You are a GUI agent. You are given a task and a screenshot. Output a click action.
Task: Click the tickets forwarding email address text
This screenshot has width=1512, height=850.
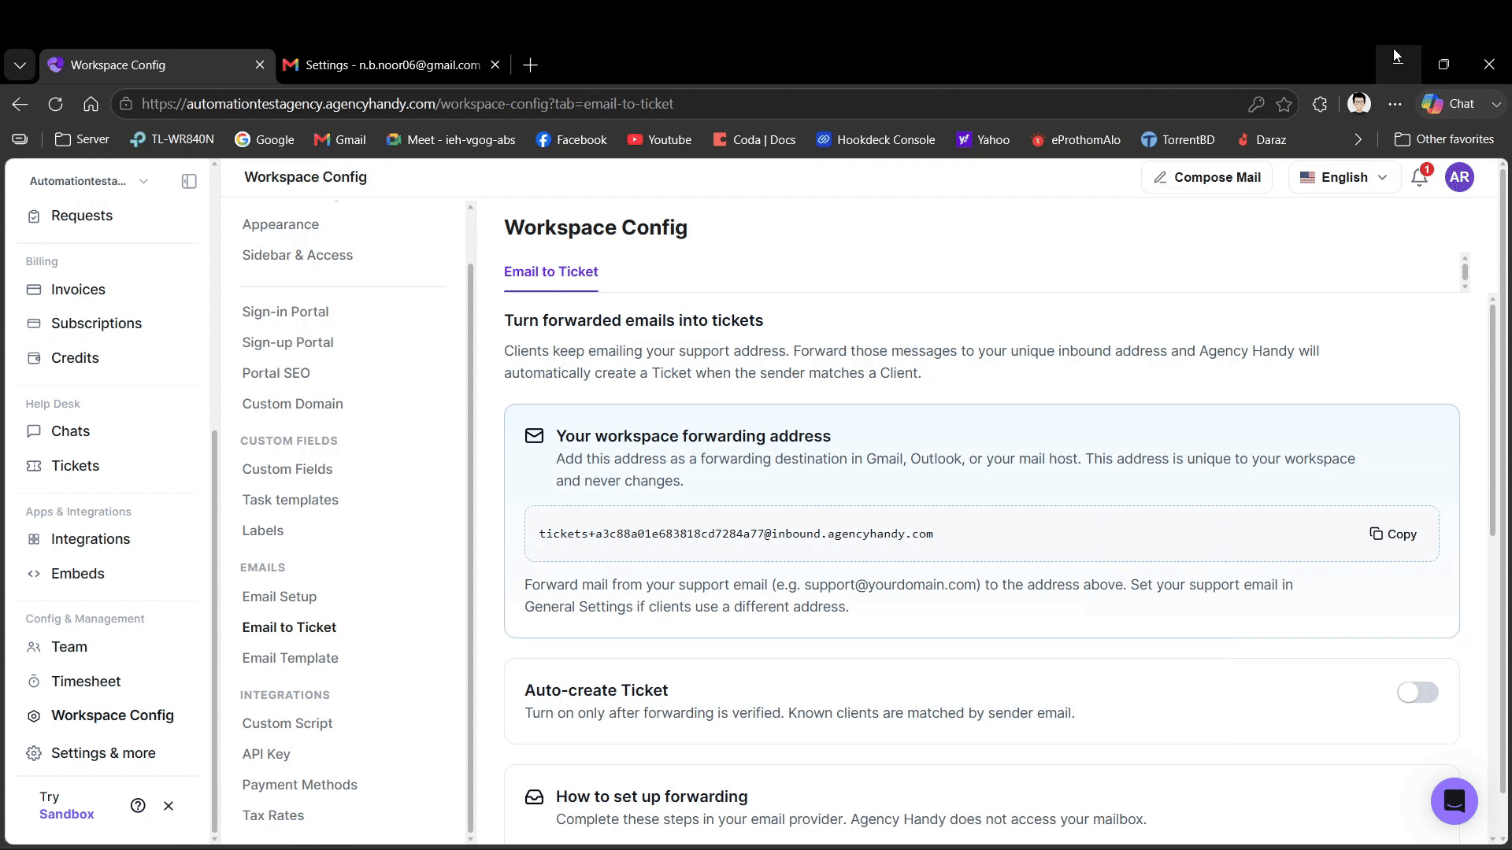point(736,534)
